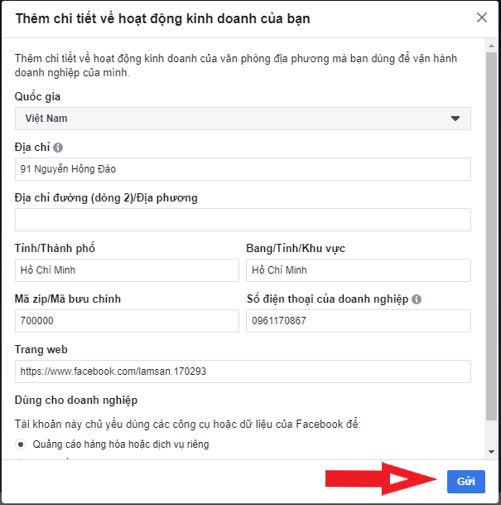This screenshot has height=505, width=501.
Task: Click the Quốc gia field label
Action: point(37,97)
